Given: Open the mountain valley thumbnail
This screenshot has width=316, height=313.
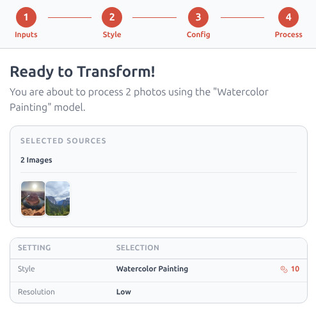Looking at the screenshot, I should [58, 198].
